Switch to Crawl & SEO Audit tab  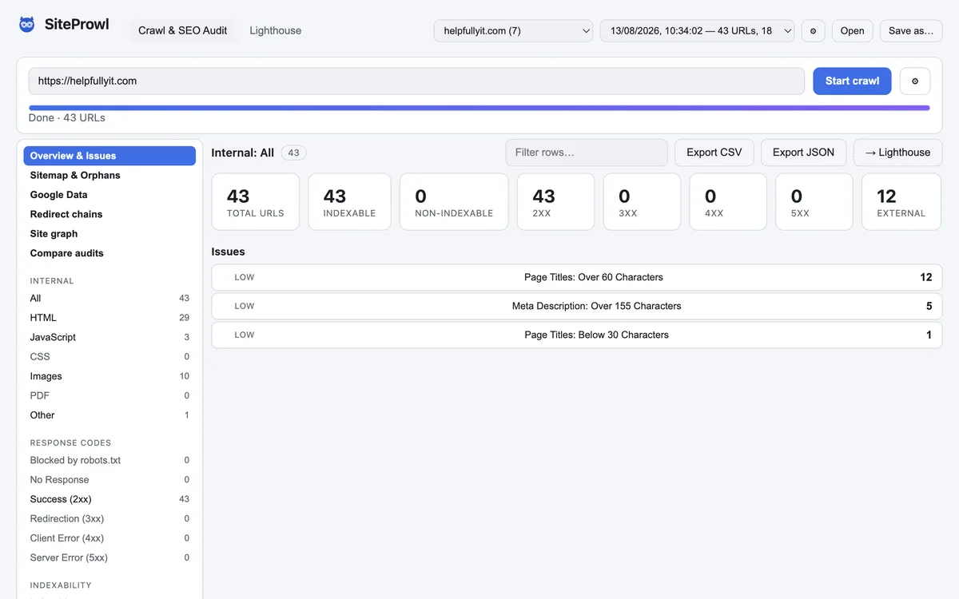(x=183, y=30)
